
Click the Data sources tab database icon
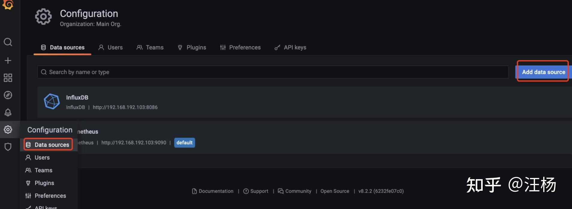click(x=43, y=47)
